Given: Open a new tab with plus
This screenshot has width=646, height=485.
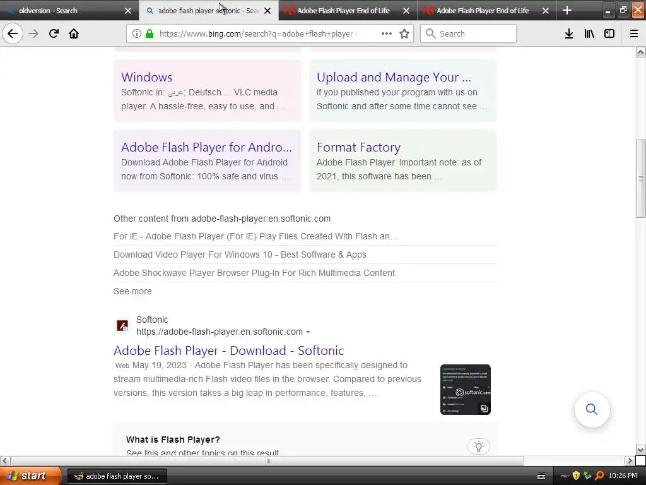Looking at the screenshot, I should 567,10.
